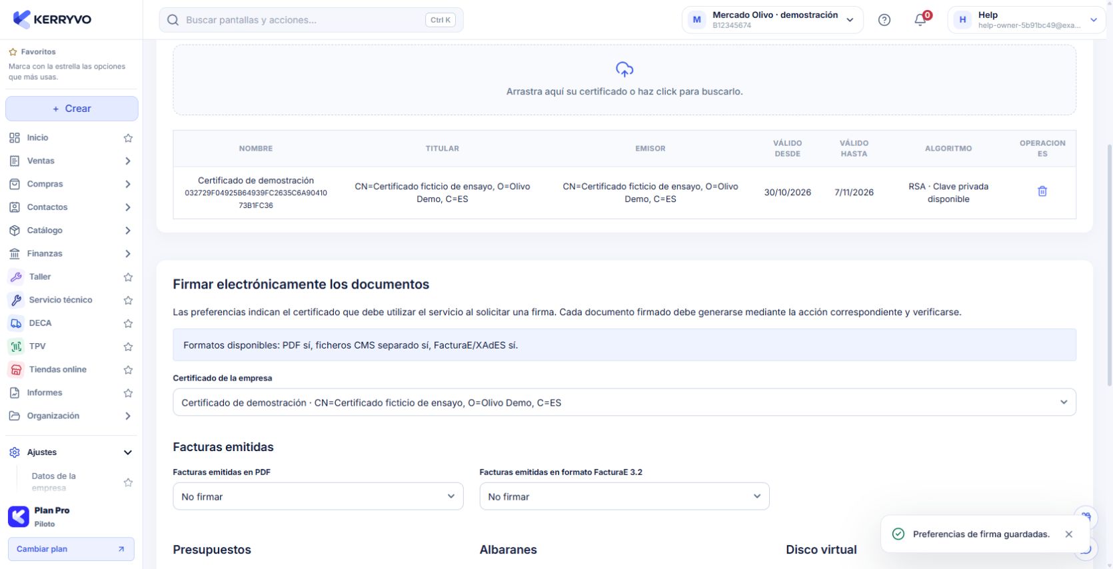Star Datos de la empresa
Screen dimensions: 1113x569
coord(128,482)
